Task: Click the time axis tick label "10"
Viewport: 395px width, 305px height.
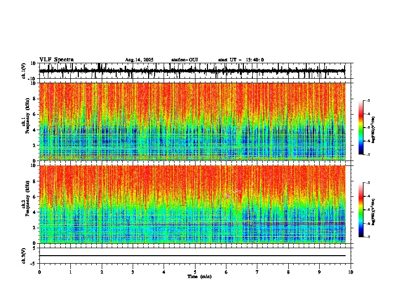Action: click(351, 272)
